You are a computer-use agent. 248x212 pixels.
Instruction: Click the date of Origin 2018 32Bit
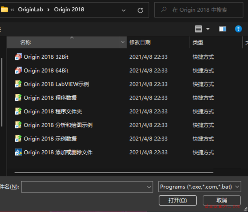tap(148, 57)
